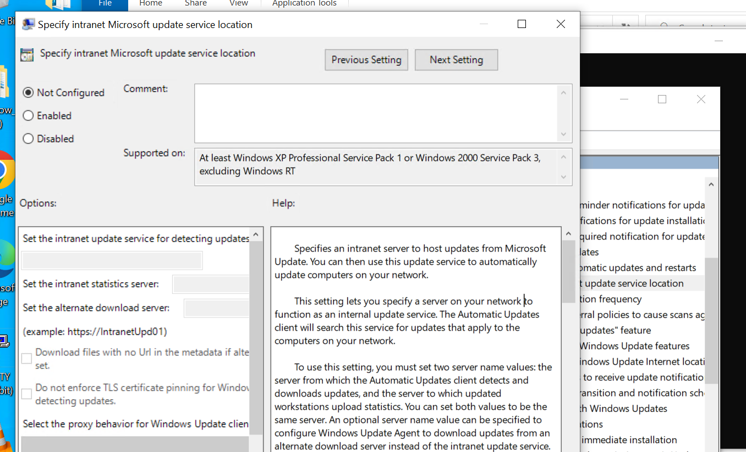This screenshot has height=452, width=746.
Task: Minimize the policy setting dialog
Action: click(x=484, y=24)
